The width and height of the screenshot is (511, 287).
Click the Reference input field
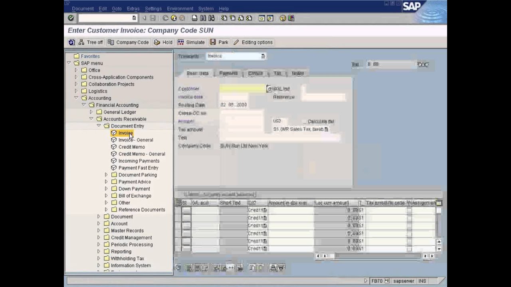323,97
